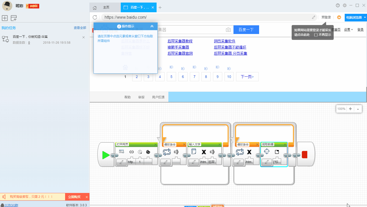
Task: Zoom in the workflow canvas with plus
Action: coord(350,109)
